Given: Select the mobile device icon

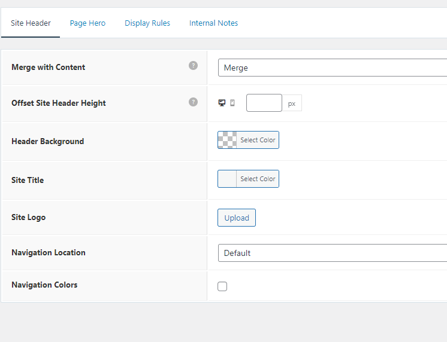Looking at the screenshot, I should [x=232, y=103].
